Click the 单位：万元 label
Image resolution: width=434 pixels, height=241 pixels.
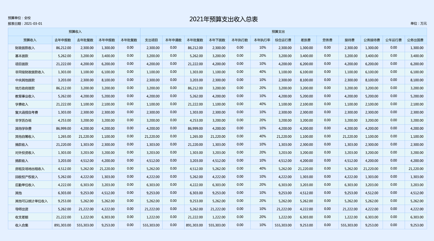[x=418, y=24]
